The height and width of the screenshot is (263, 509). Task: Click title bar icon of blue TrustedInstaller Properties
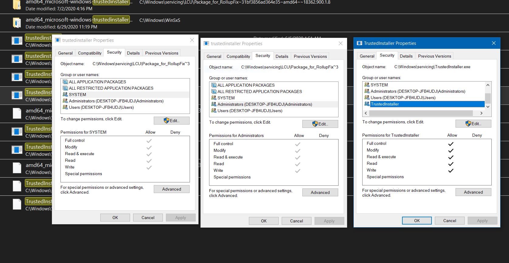click(x=359, y=43)
